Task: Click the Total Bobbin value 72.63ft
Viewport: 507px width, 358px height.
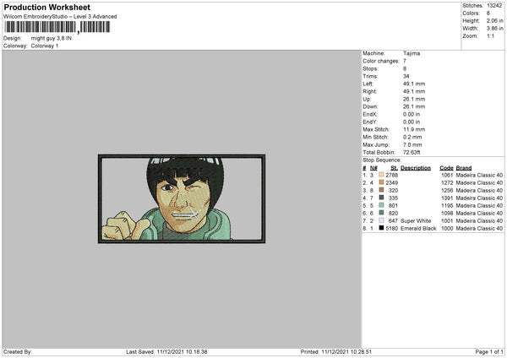Action: coord(412,152)
